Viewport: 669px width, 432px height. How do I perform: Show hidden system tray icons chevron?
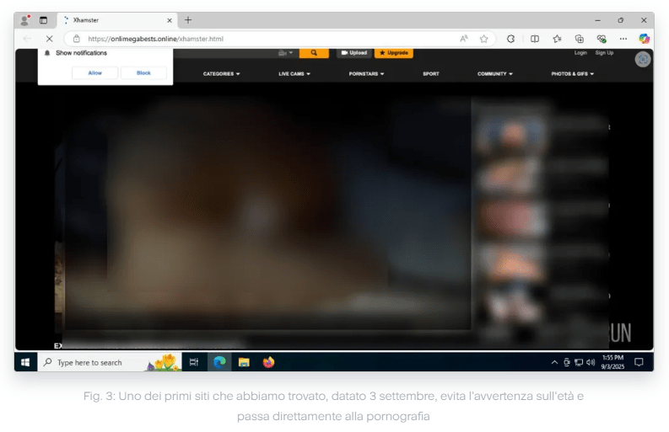554,362
